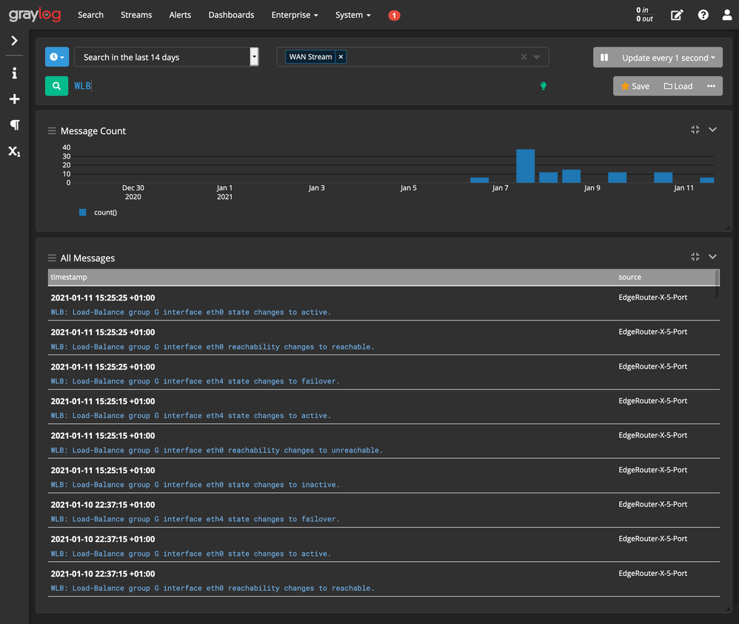Open Graylog help via question mark icon
Viewport: 739px width, 624px height.
coord(703,14)
